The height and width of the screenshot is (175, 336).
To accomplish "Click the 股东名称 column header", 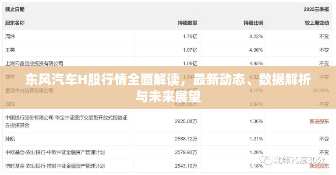I will tap(14, 23).
